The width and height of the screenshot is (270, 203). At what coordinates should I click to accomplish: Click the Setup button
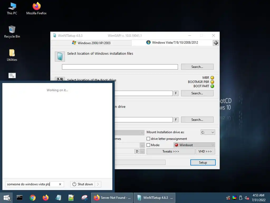tap(203, 163)
